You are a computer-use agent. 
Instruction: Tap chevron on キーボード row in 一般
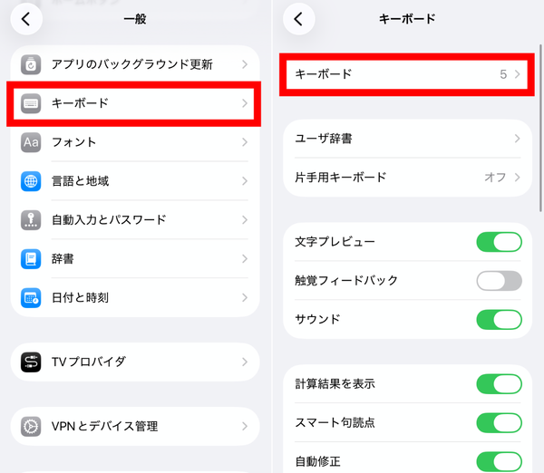pos(245,103)
